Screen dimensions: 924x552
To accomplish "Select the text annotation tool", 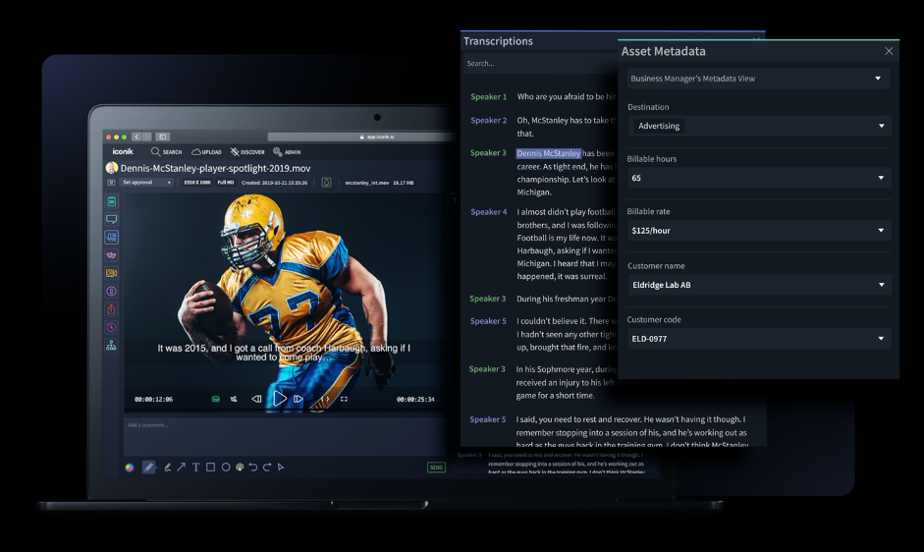I will [x=195, y=468].
